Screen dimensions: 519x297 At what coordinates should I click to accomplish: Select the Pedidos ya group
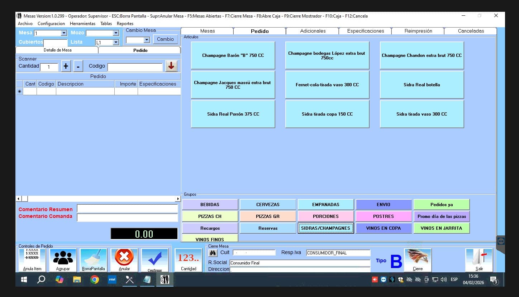pos(442,205)
